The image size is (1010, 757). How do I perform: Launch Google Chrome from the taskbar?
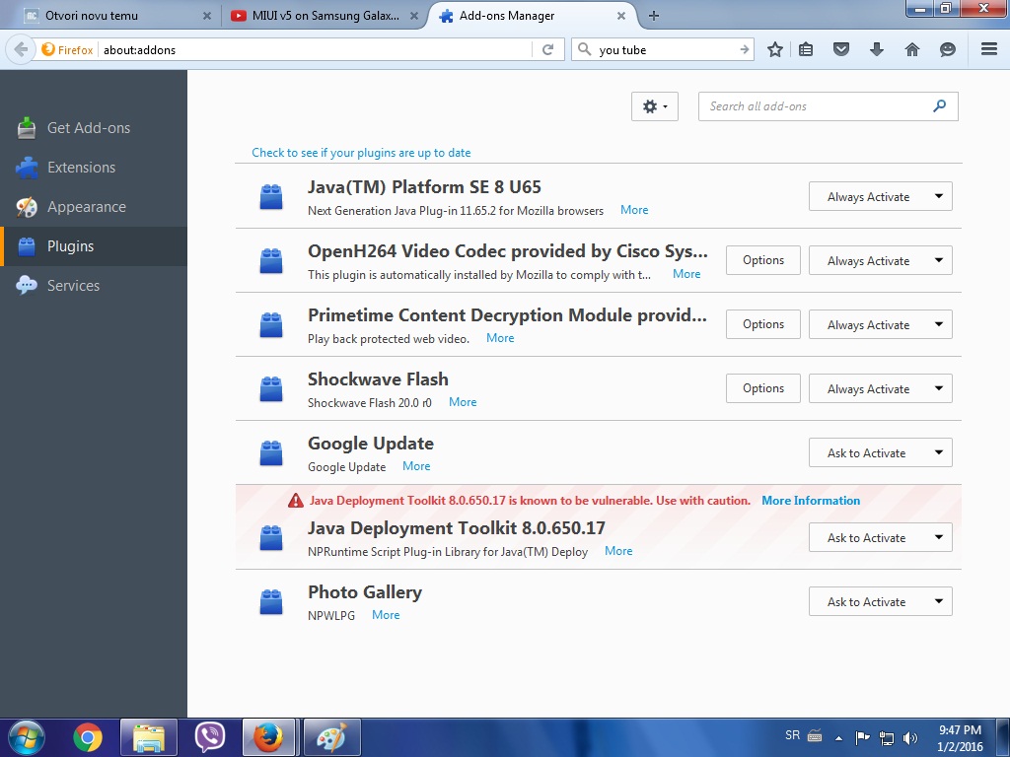tap(88, 737)
